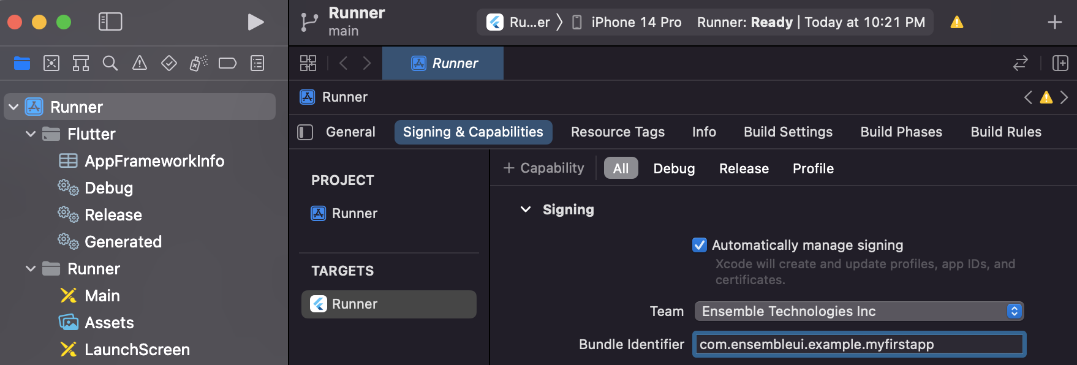Viewport: 1077px width, 365px height.
Task: Open the Find navigator magnifier icon
Action: 110,63
